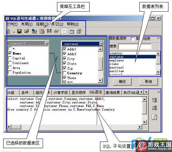Click the open folder toolbar icon
Screen dimensions: 172x152
pyautogui.click(x=26, y=31)
